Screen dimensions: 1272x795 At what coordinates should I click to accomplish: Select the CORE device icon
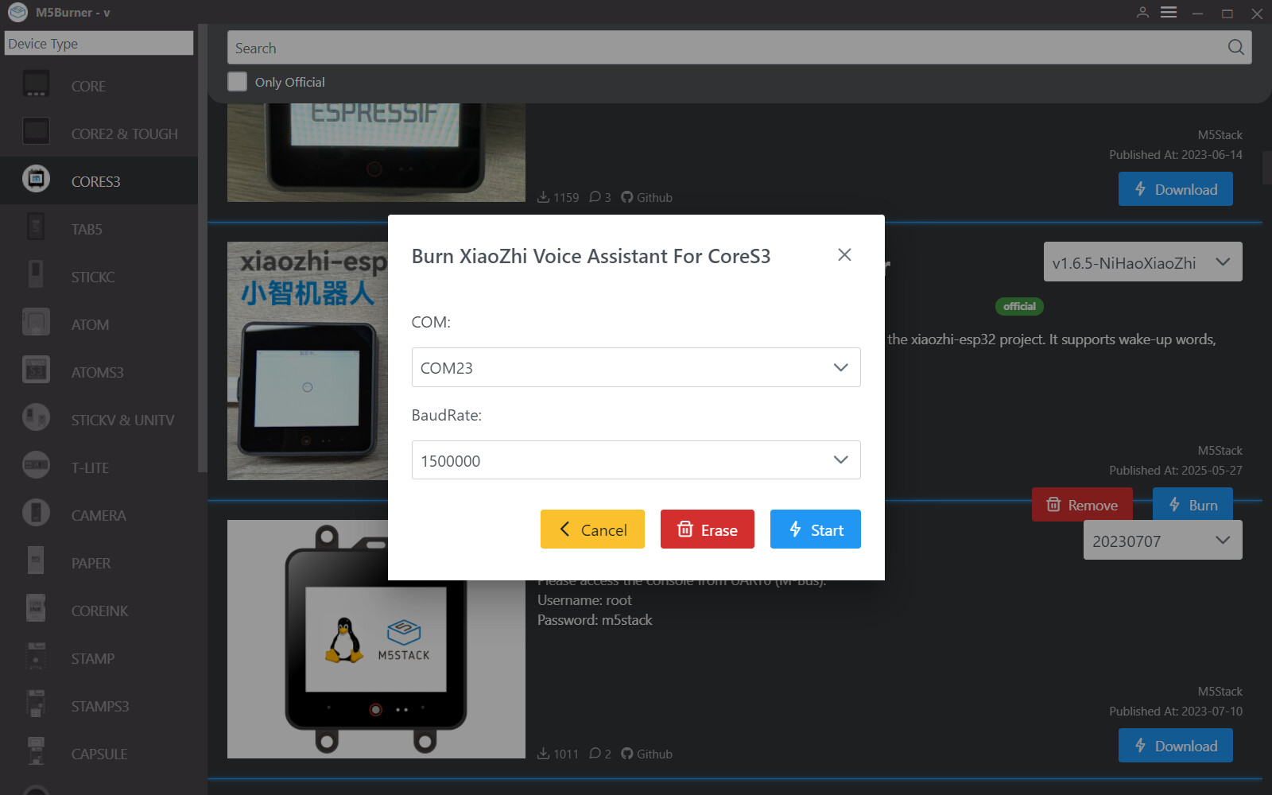click(36, 84)
